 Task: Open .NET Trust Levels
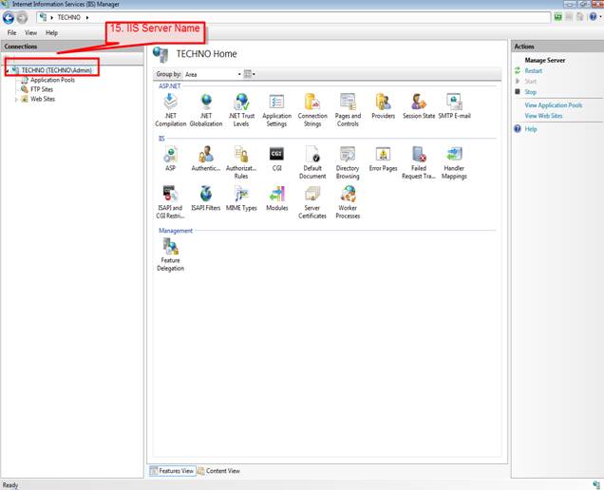241,110
